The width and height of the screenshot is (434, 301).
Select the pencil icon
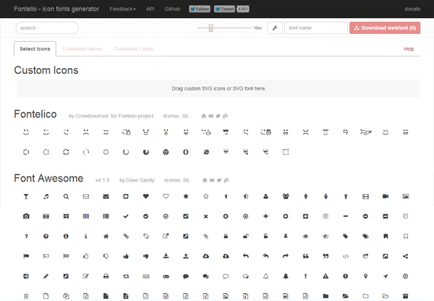pyautogui.click(x=46, y=276)
